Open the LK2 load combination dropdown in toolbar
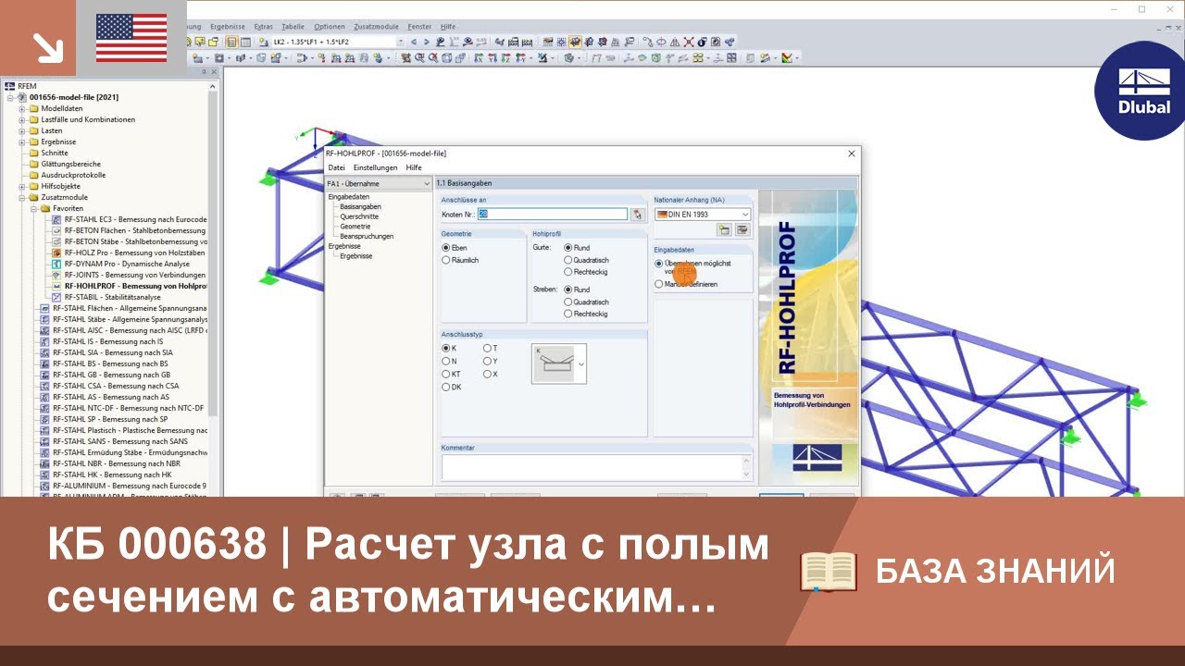 [x=401, y=42]
